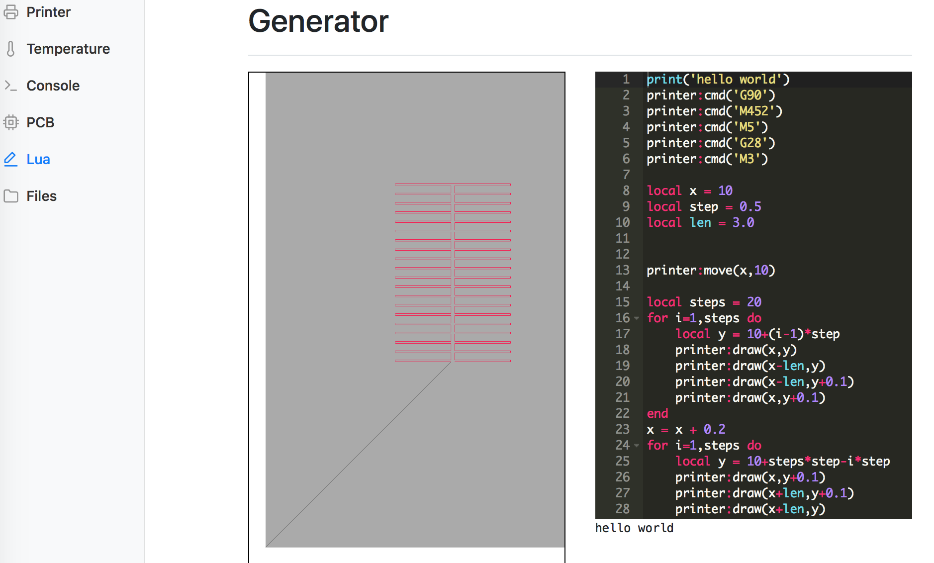Click the printer:draw(x-len,y) line
Image resolution: width=934 pixels, height=563 pixels.
pos(750,366)
